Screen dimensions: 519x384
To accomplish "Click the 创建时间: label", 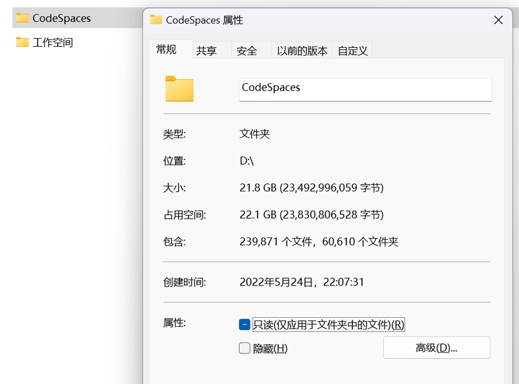I will [185, 282].
